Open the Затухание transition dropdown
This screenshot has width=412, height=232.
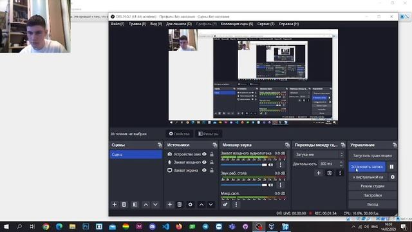coord(319,155)
